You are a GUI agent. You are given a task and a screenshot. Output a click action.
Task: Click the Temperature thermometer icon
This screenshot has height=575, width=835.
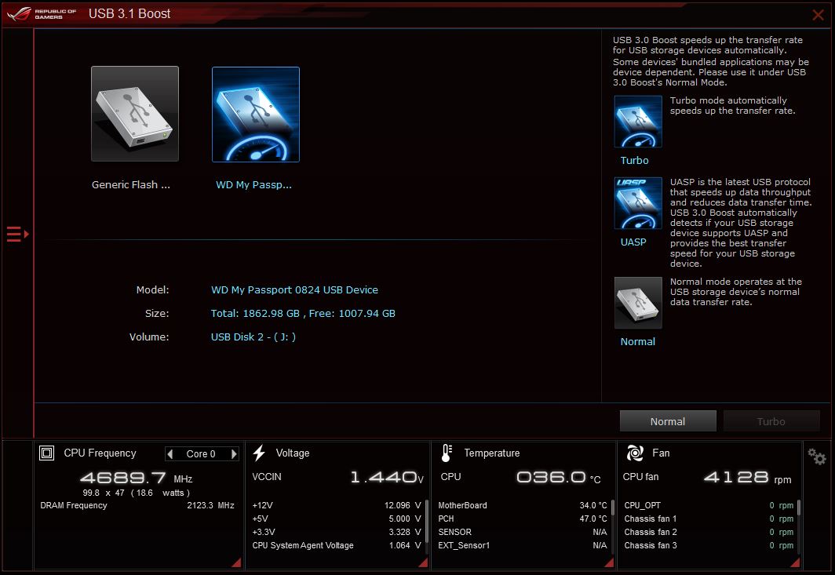pos(446,453)
